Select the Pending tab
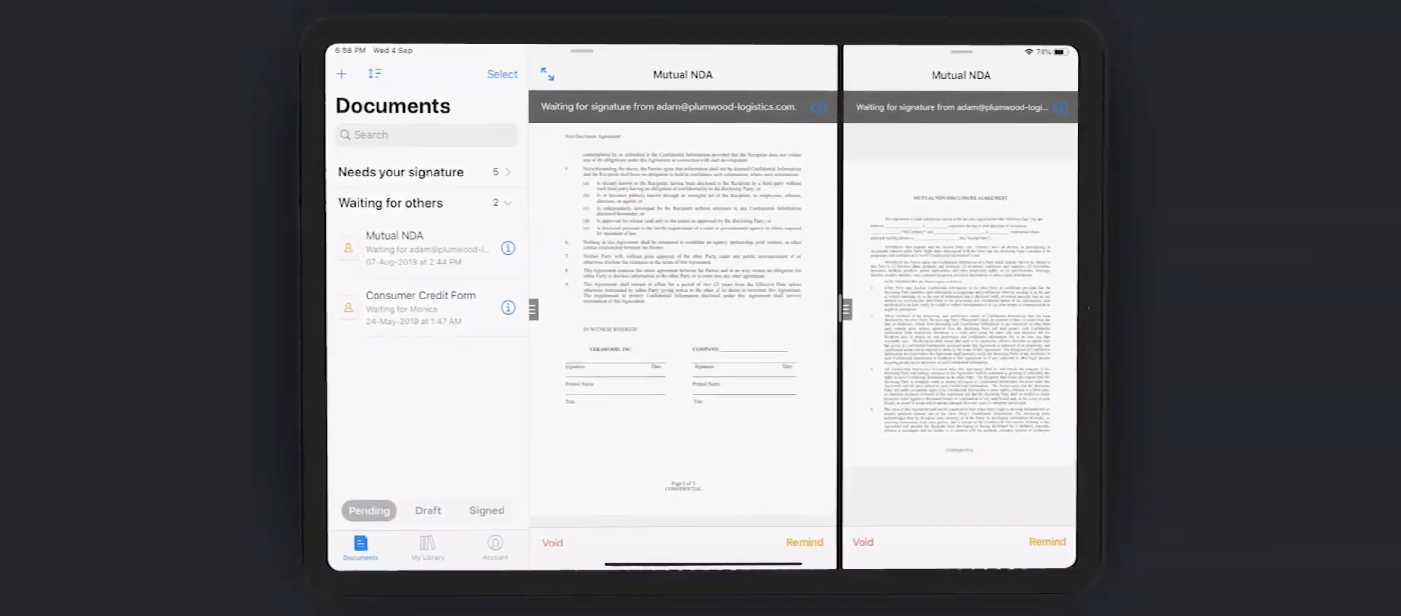 [x=368, y=510]
